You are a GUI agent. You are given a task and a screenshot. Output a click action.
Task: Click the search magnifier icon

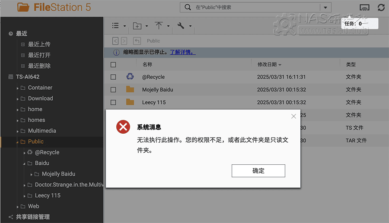coord(188,7)
